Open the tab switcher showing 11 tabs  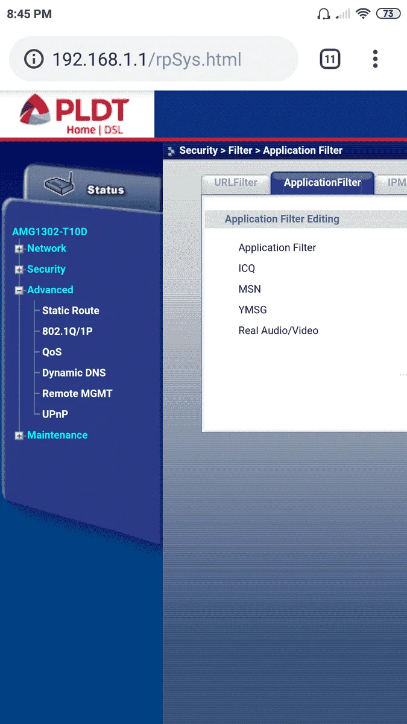click(x=329, y=59)
